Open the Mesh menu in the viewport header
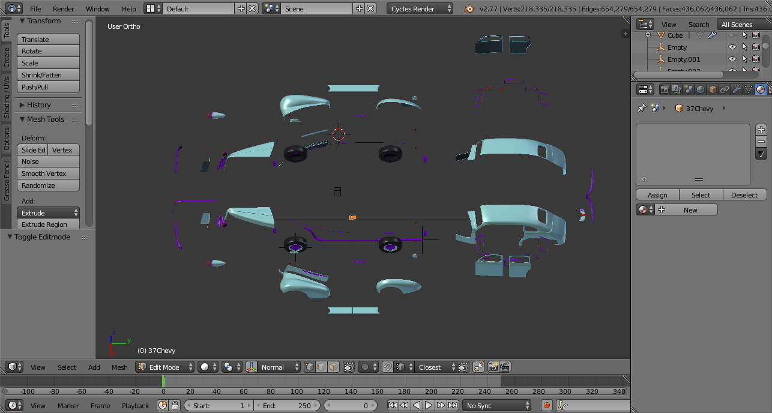The width and height of the screenshot is (772, 413). pyautogui.click(x=119, y=367)
